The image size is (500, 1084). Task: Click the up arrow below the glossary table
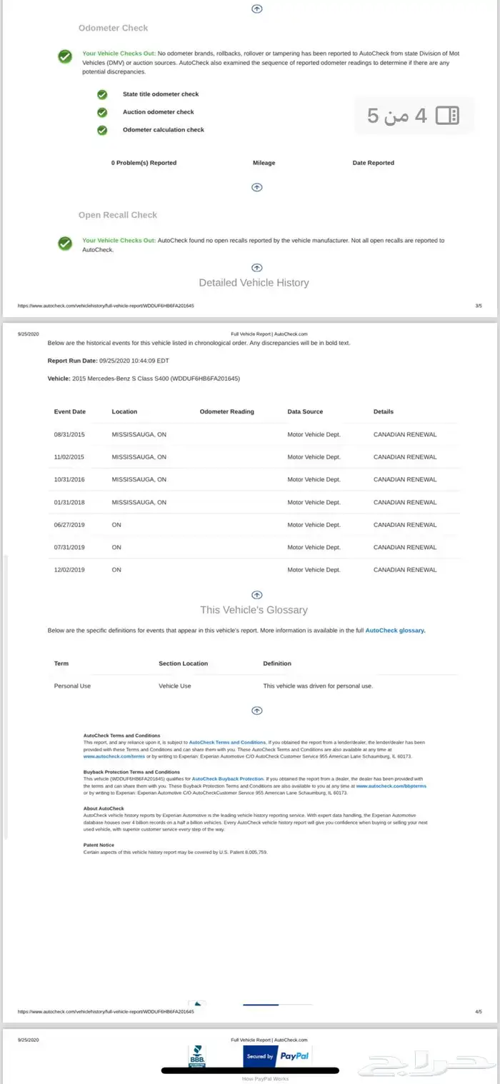tap(257, 710)
